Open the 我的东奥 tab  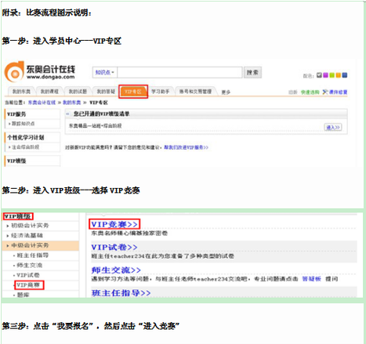21,92
